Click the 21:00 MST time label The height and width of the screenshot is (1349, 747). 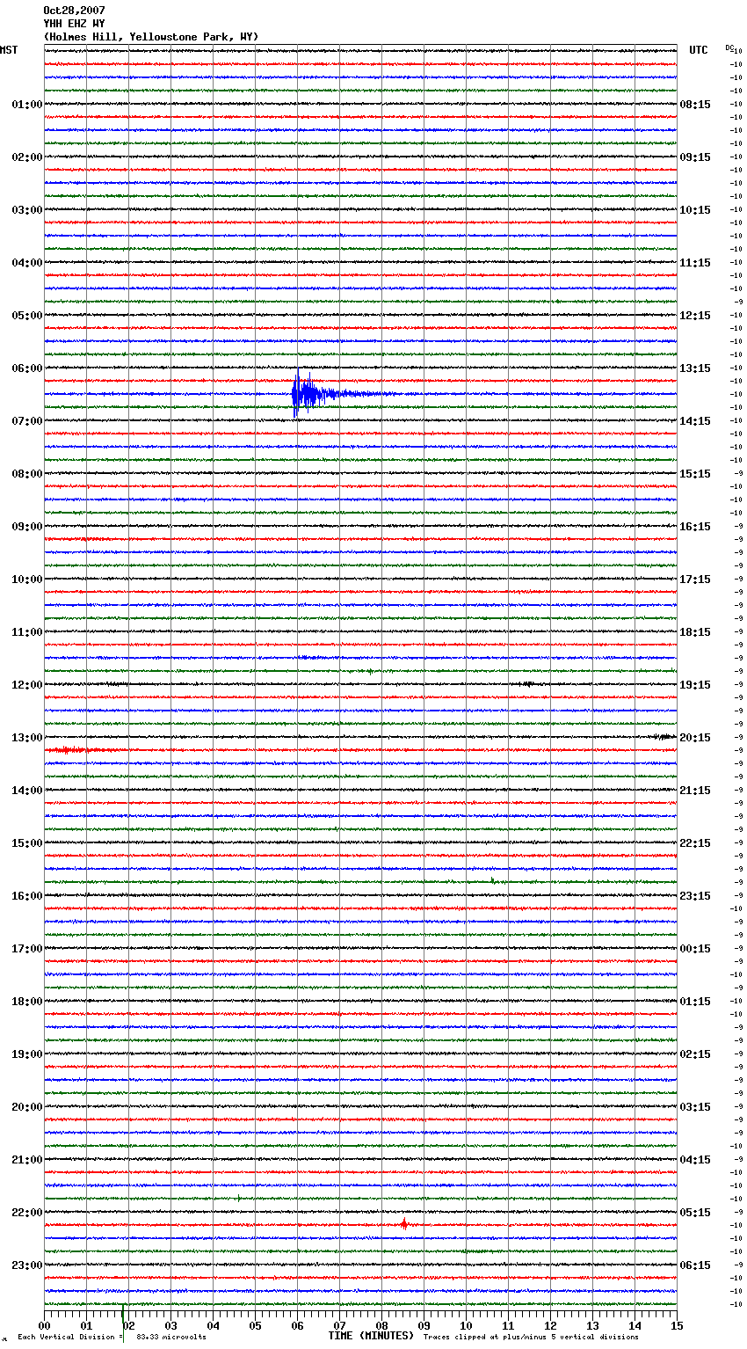(x=27, y=1160)
